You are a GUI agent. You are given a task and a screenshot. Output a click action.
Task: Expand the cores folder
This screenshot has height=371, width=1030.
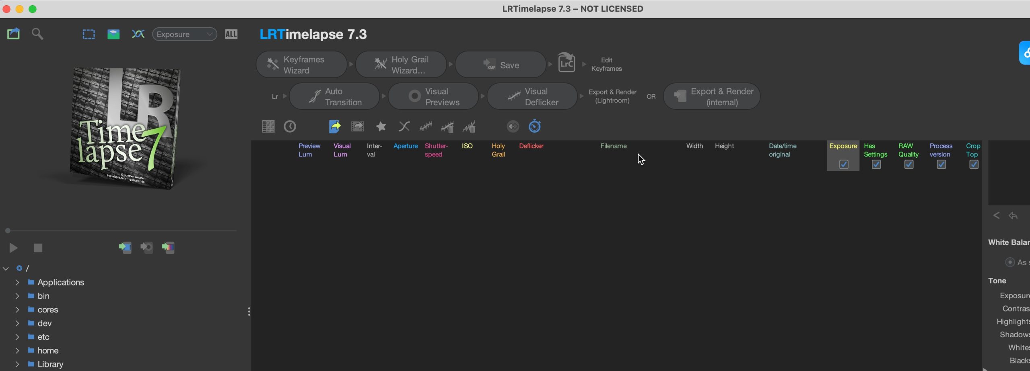[x=17, y=310]
